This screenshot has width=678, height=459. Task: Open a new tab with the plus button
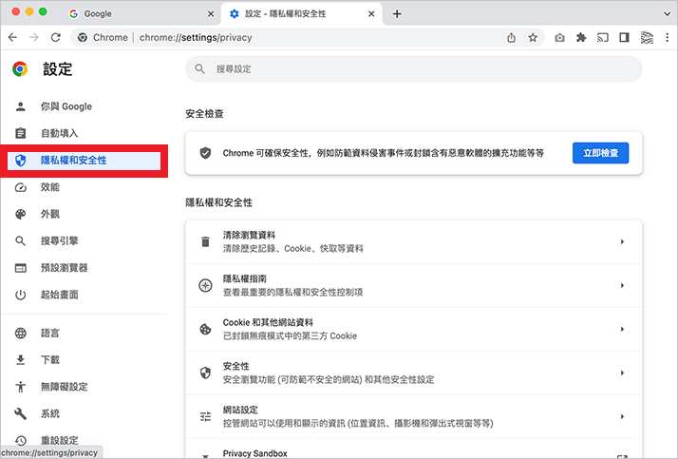tap(397, 14)
